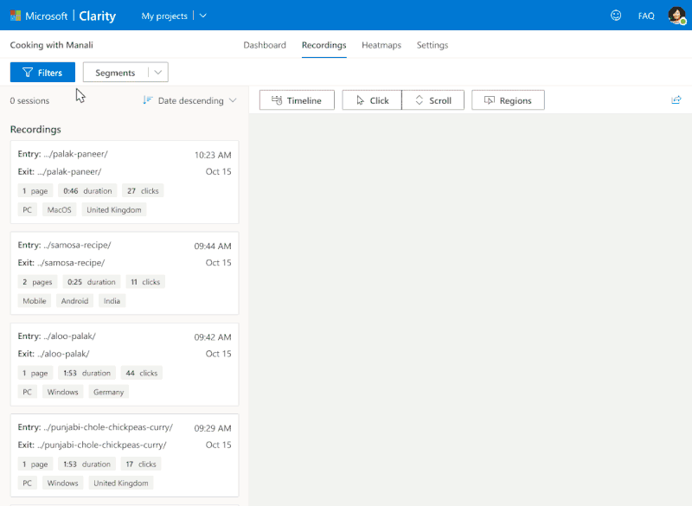This screenshot has width=692, height=506.
Task: Click the 10:23 AM timestamp
Action: pos(213,155)
